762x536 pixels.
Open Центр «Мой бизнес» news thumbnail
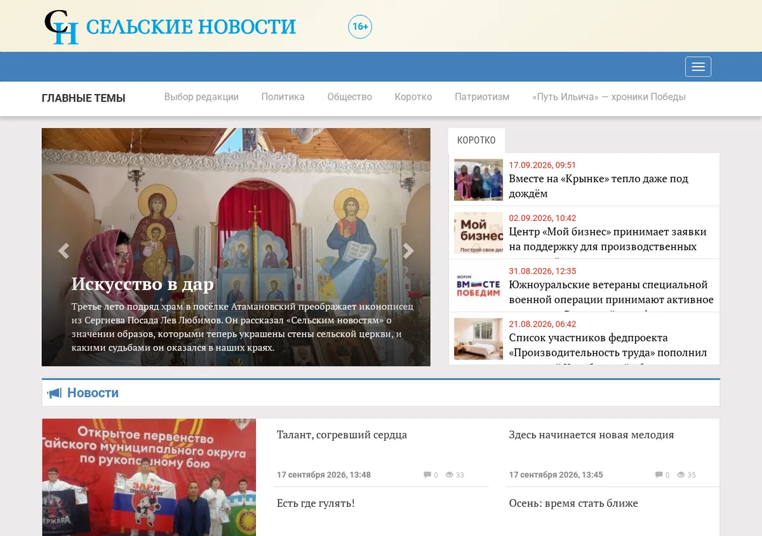pyautogui.click(x=478, y=233)
